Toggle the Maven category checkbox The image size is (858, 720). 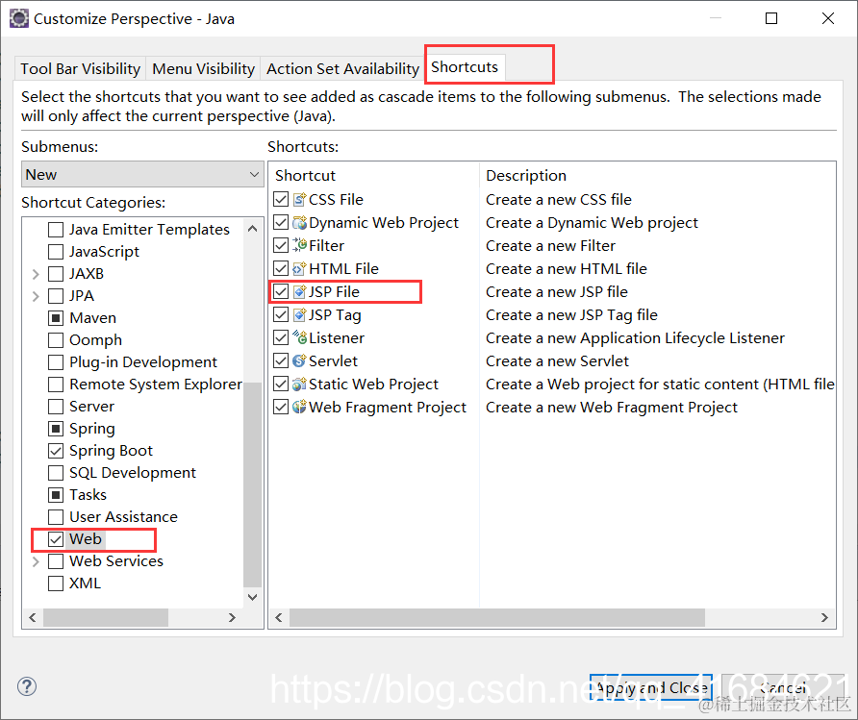pos(56,317)
